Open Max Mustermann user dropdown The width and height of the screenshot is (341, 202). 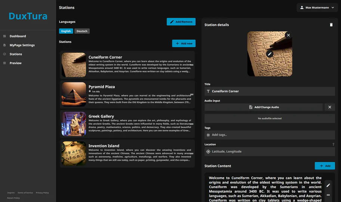coord(317,7)
